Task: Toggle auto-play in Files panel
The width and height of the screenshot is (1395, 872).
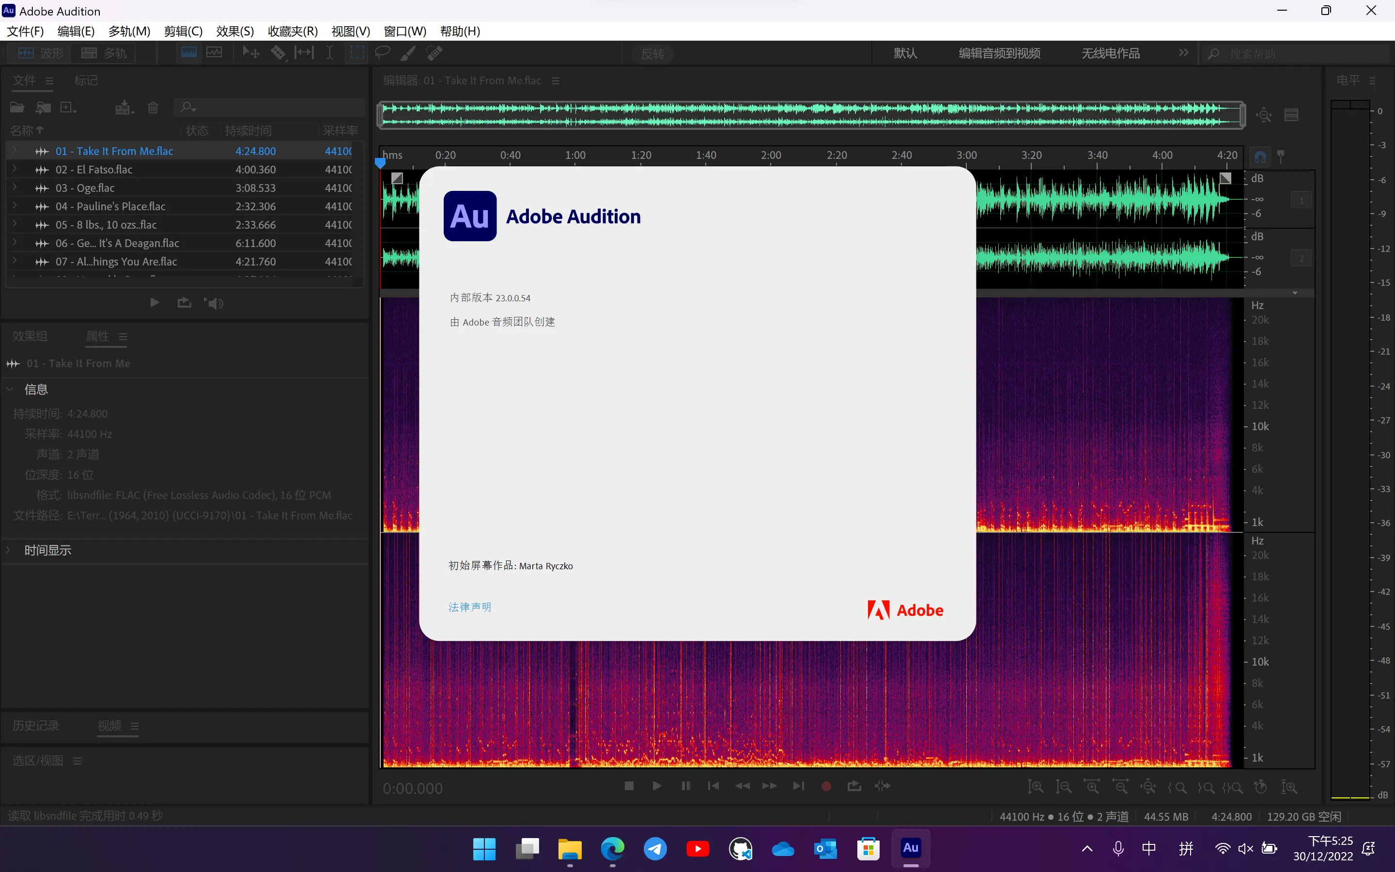Action: [213, 303]
